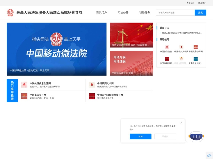This screenshot has height=159, width=213.
Task: Open the 司法公开 menu
Action: 123,12
